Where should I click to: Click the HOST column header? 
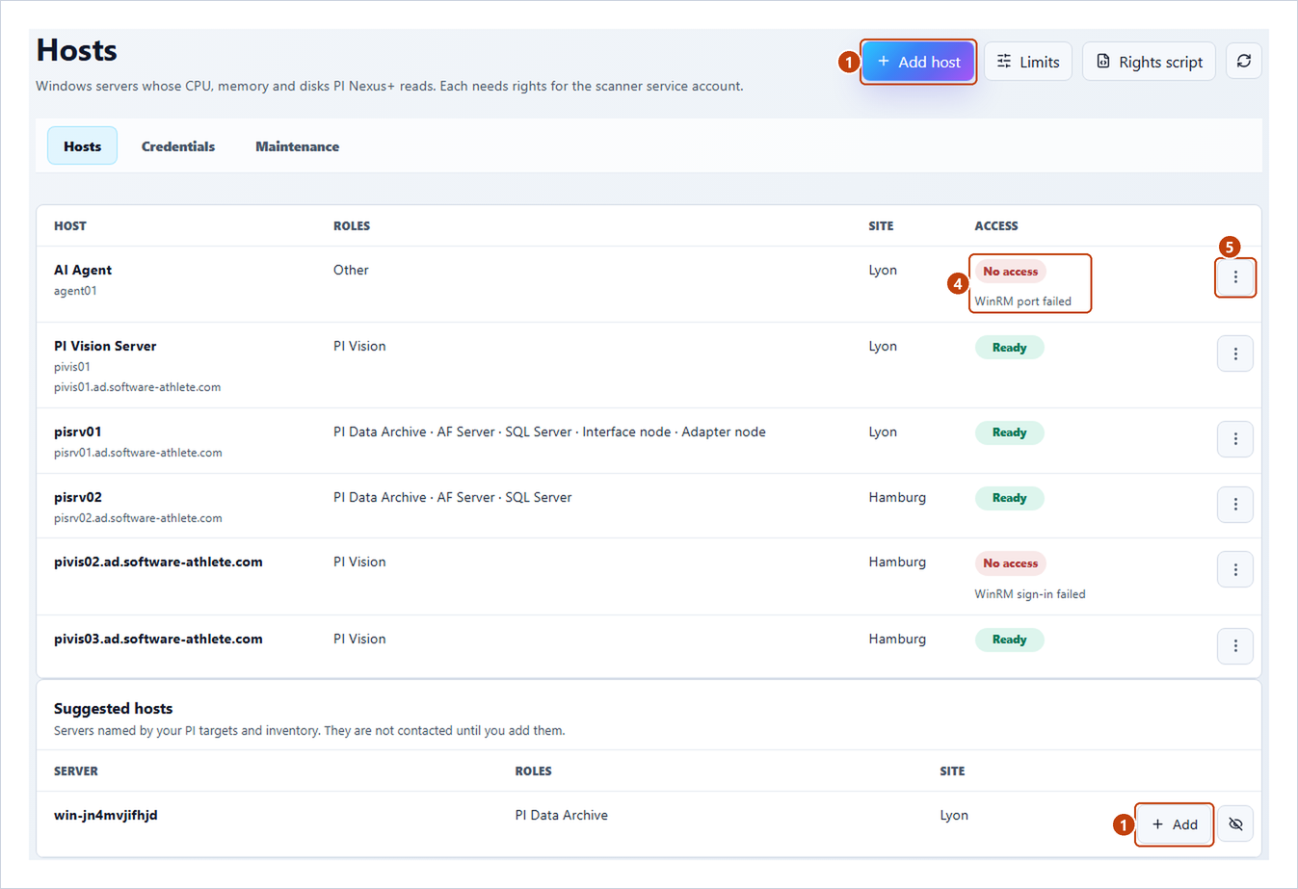point(70,226)
